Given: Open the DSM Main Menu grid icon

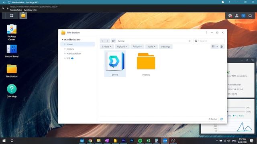Looking at the screenshot, I should (x=12, y=16).
